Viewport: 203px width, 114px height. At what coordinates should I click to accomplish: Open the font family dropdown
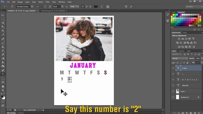tap(32, 7)
